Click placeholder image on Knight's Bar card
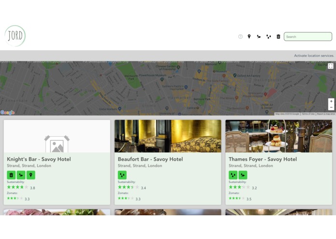This screenshot has height=239, width=336. pyautogui.click(x=57, y=136)
